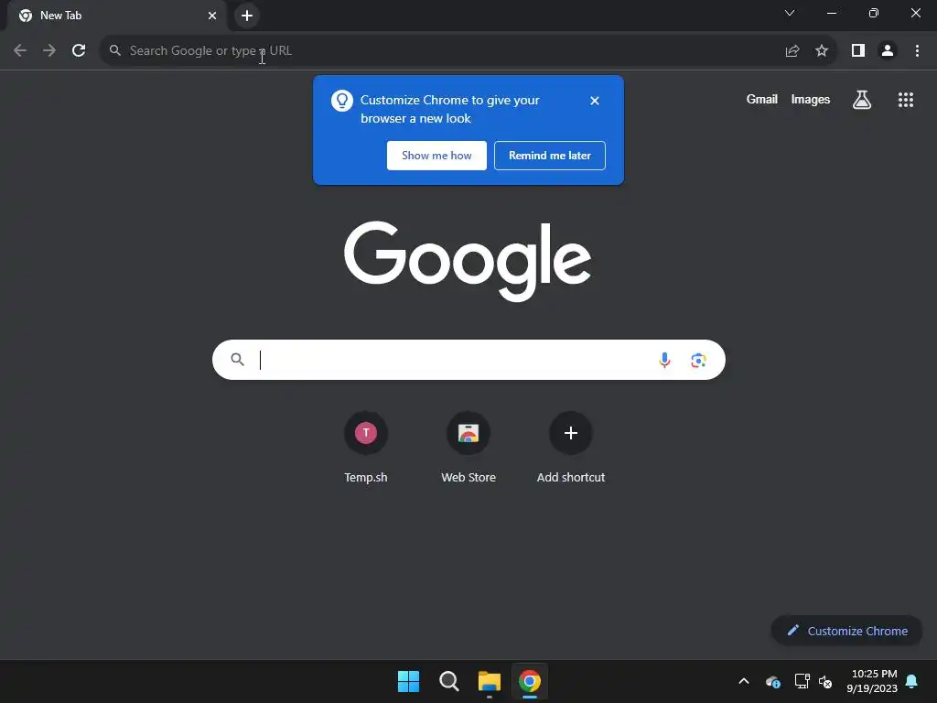Viewport: 937px width, 703px height.
Task: Click magnifier icon in search box
Action: coord(238,359)
